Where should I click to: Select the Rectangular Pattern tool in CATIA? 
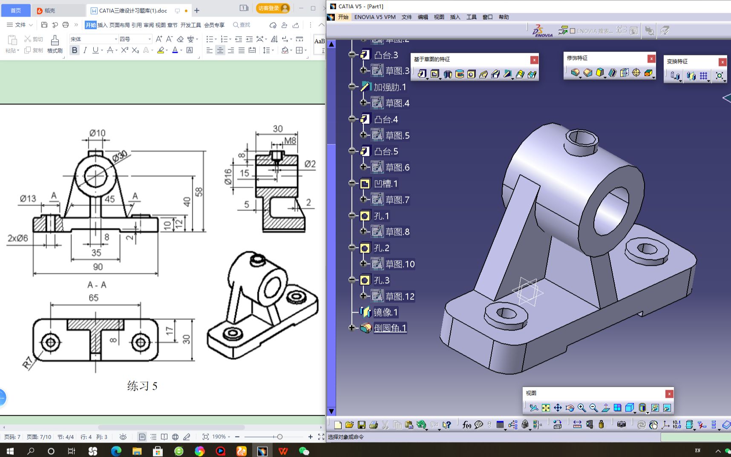tap(704, 76)
